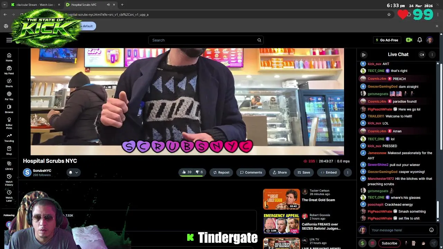This screenshot has height=249, width=443.
Task: Click the red gift icon in chat
Action: [372, 243]
